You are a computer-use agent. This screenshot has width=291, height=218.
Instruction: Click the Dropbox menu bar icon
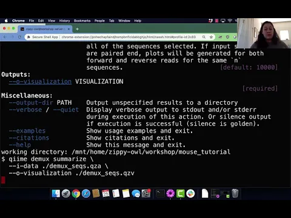coord(211,21)
